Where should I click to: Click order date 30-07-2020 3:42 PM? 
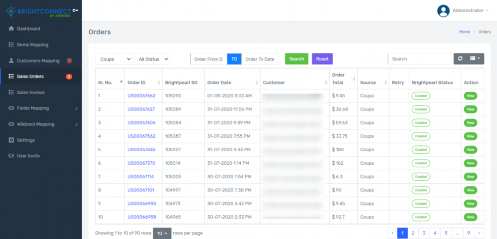(229, 204)
